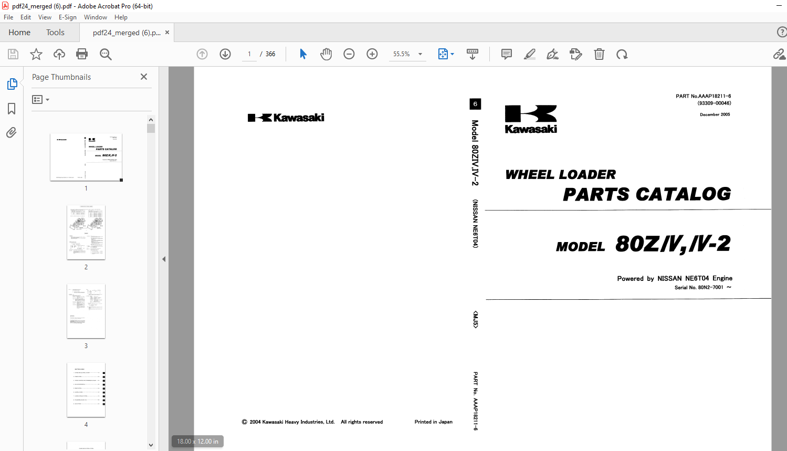Activate the Hand pan tool
This screenshot has width=787, height=451.
326,54
